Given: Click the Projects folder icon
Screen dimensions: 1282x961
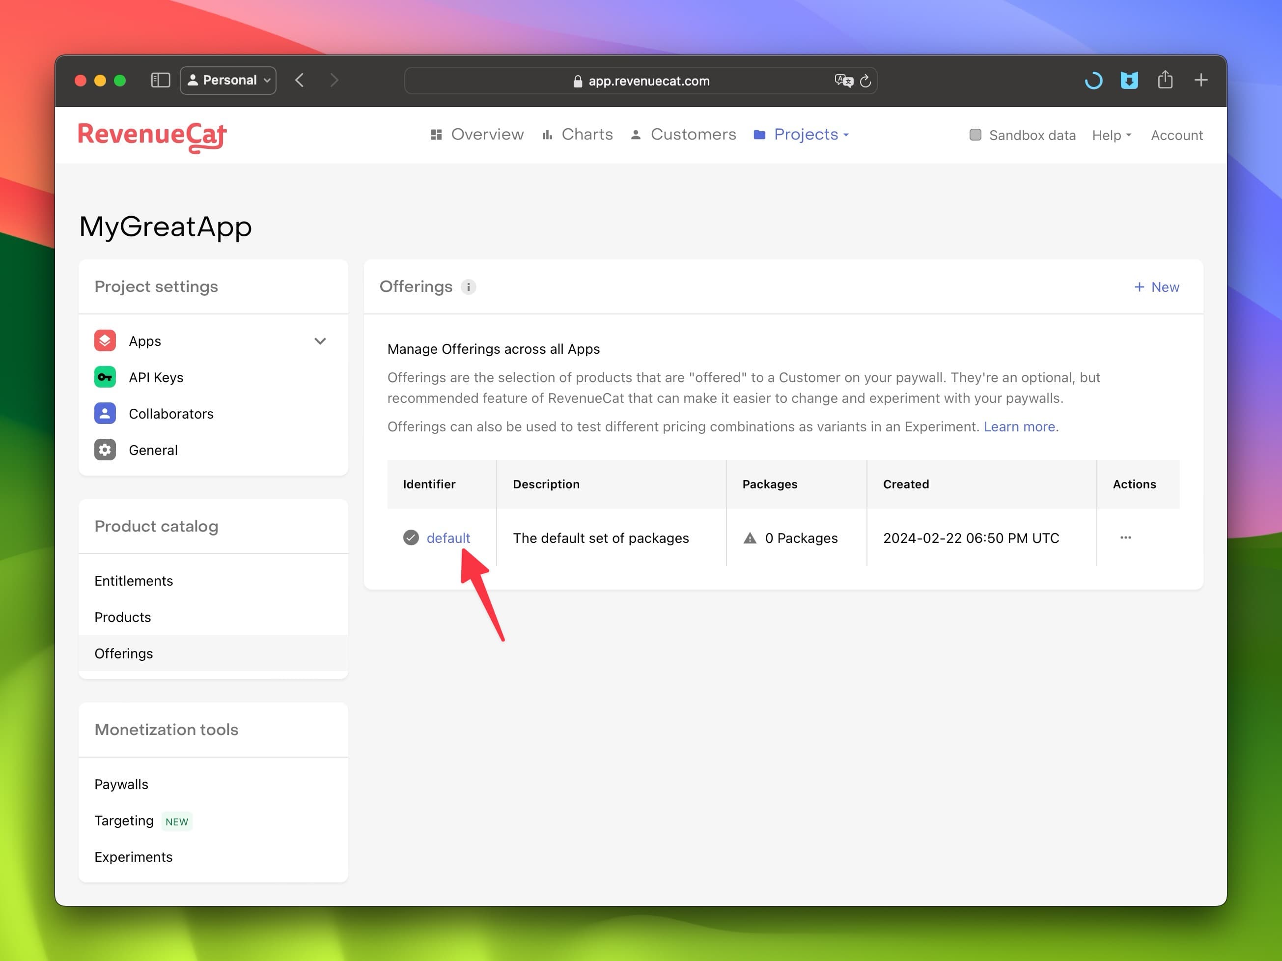Looking at the screenshot, I should [759, 135].
